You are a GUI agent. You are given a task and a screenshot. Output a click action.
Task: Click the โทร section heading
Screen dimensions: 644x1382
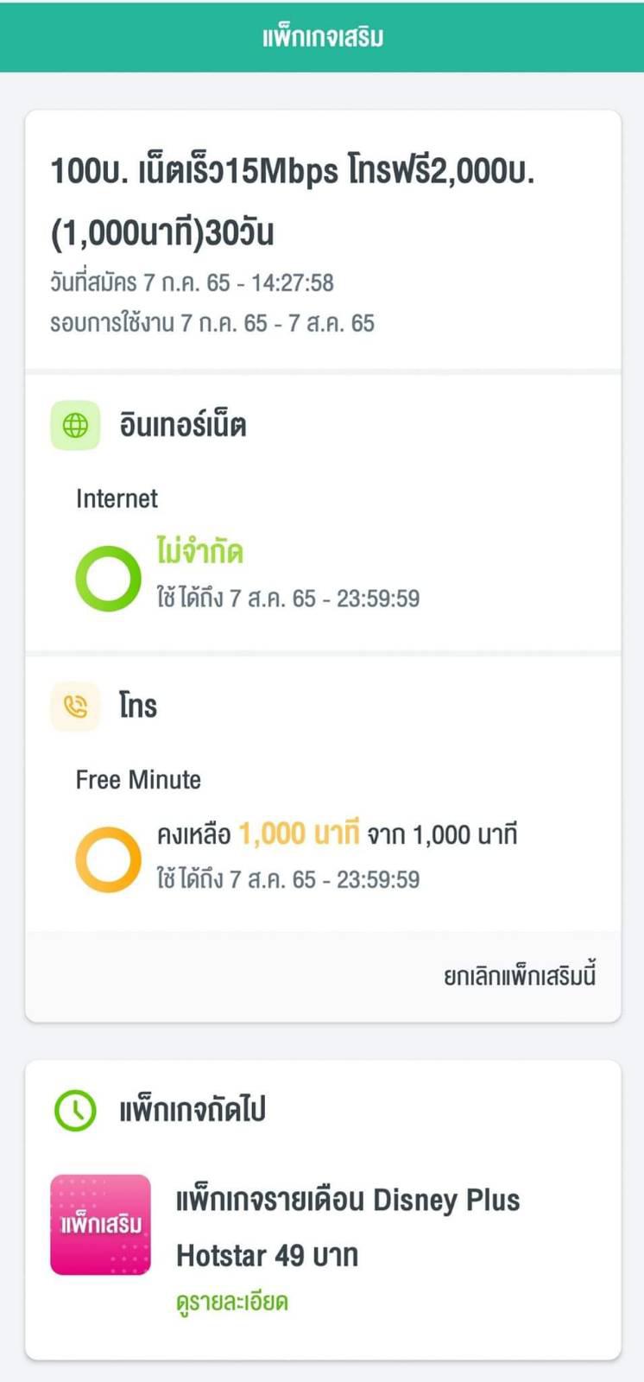click(x=138, y=706)
